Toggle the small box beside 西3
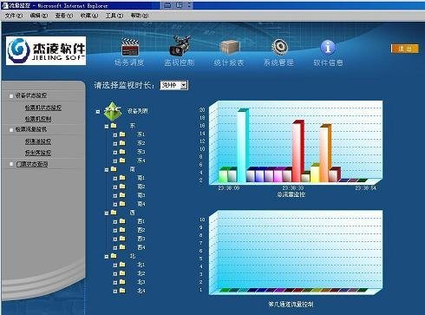 coord(115,239)
